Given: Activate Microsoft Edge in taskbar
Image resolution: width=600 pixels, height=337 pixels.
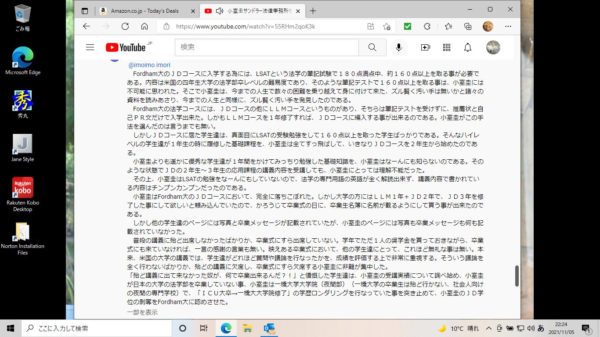Looking at the screenshot, I should 226,328.
